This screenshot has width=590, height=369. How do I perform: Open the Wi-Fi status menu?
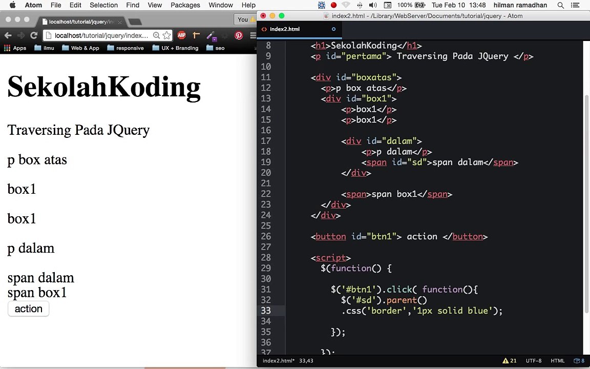(347, 5)
